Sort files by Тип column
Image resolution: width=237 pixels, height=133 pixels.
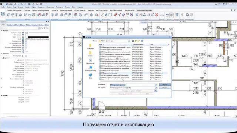158,45
